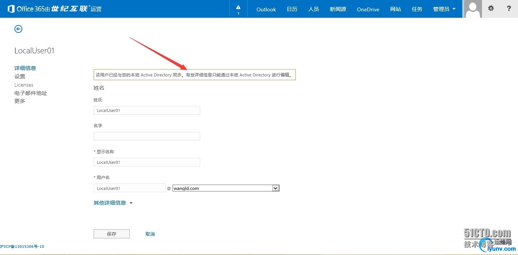Viewport: 518px width, 255px height.
Task: Click the help question mark icon
Action: [509, 8]
